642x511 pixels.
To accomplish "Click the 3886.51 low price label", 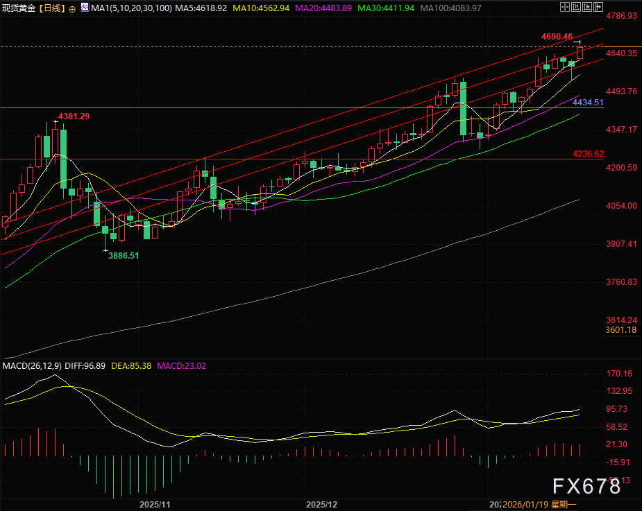I will (124, 255).
